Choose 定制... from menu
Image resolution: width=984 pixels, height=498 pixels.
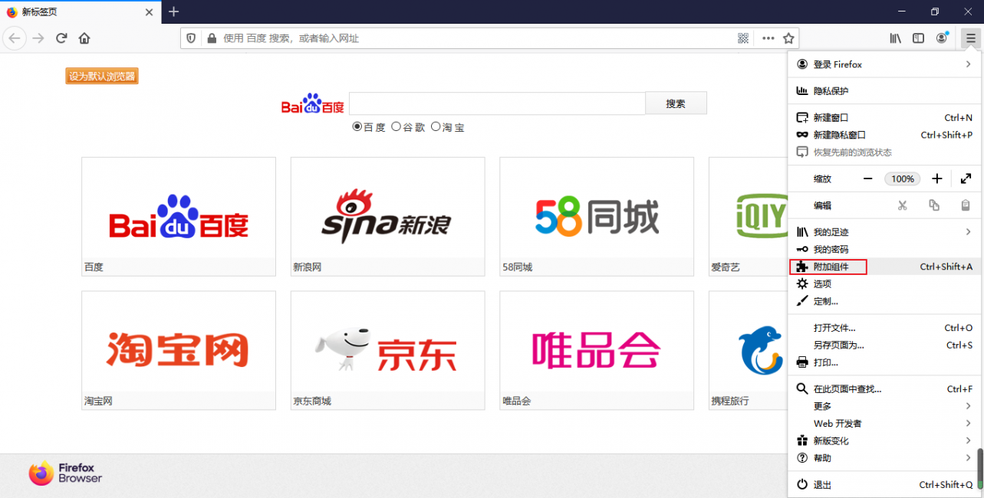(884, 301)
